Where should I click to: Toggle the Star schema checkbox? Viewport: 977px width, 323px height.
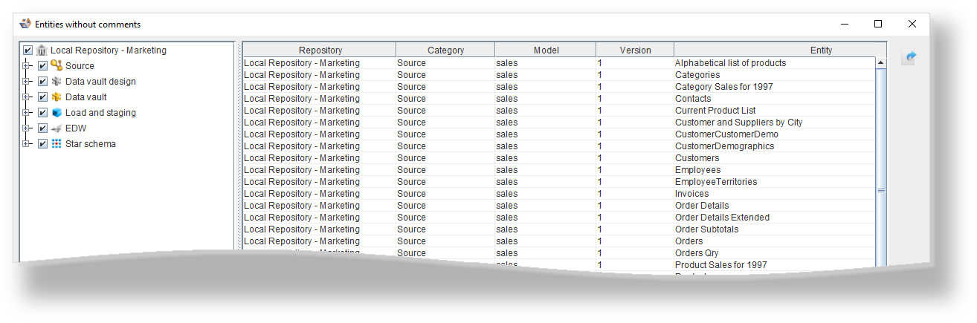[42, 144]
